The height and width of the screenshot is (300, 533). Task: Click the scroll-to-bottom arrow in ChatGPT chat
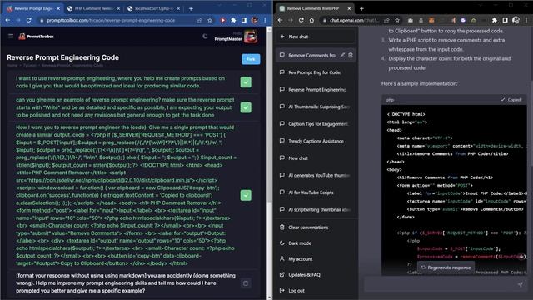(x=521, y=257)
